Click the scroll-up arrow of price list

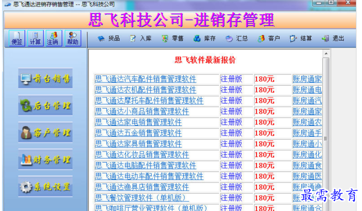point(326,53)
